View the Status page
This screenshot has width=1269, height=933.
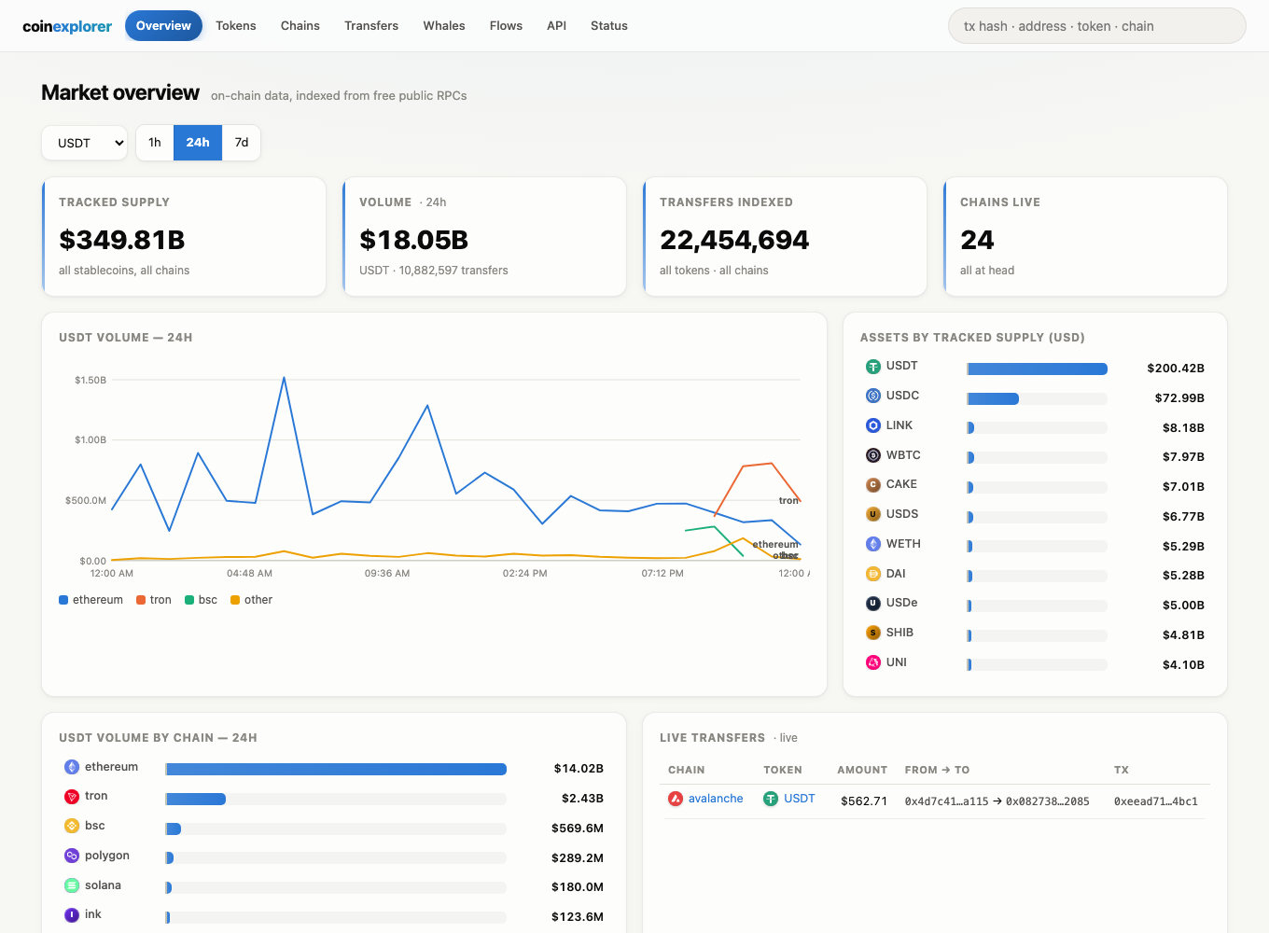coord(609,26)
